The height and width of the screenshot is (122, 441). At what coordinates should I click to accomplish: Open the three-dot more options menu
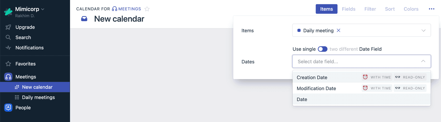(x=431, y=9)
